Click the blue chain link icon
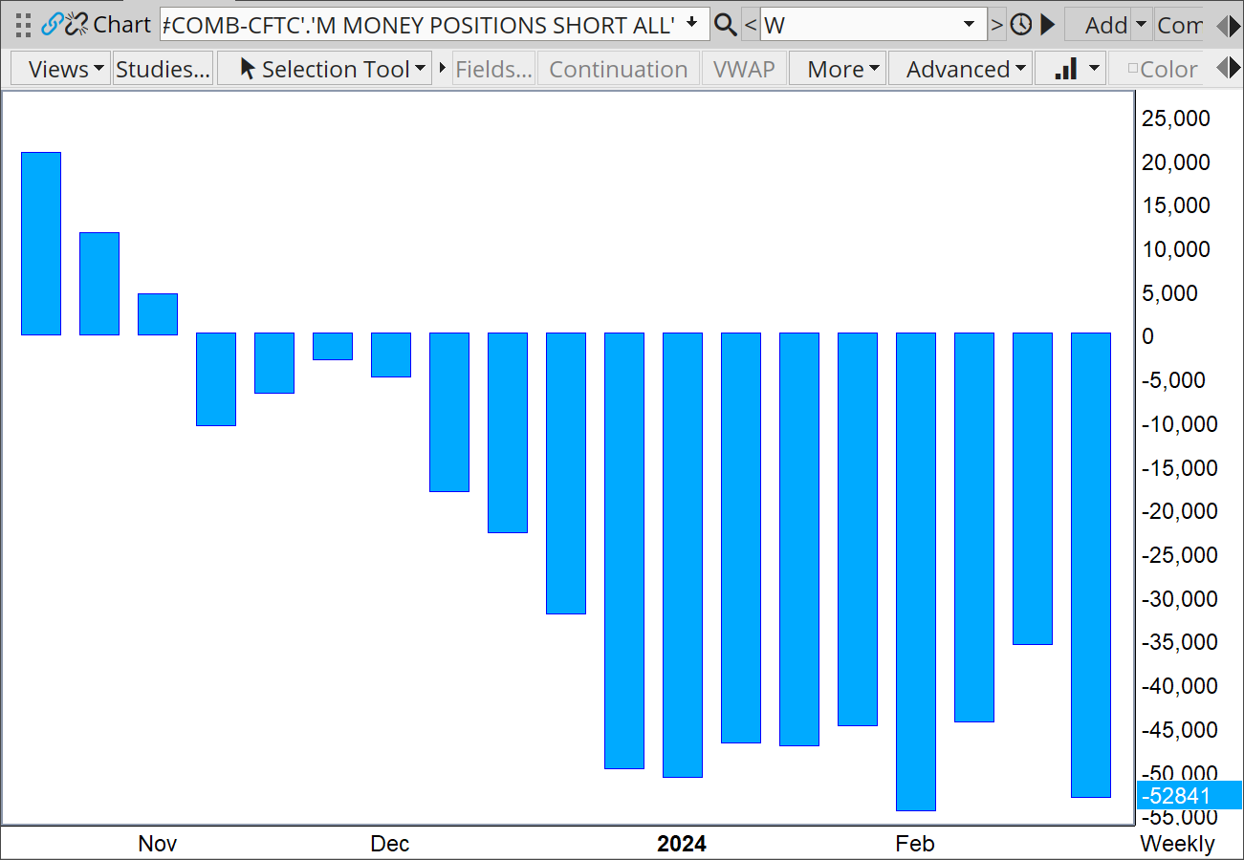The width and height of the screenshot is (1244, 860). (x=51, y=25)
